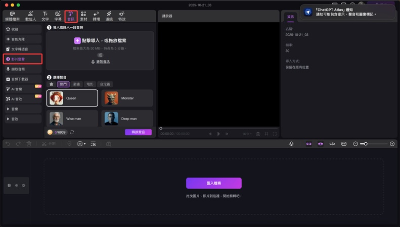This screenshot has width=400, height=227.
Task: Open 擷取音頻 audio extraction item
Action: tap(23, 69)
